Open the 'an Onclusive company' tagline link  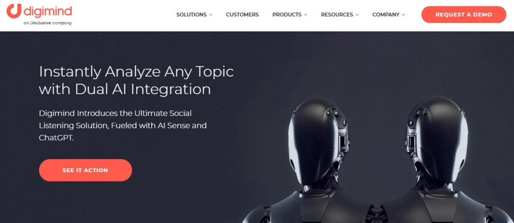coord(48,23)
